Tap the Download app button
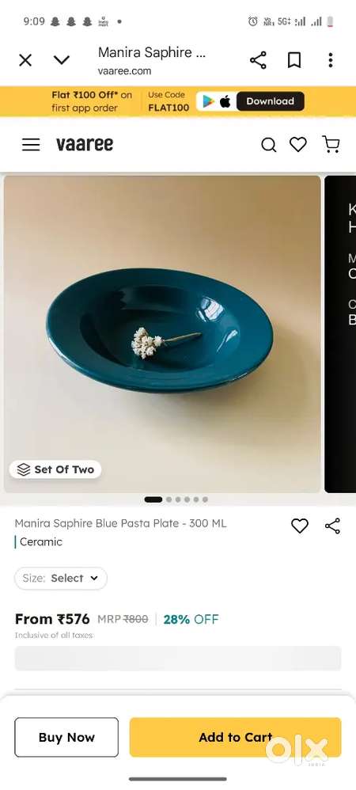This screenshot has height=790, width=356. pos(270,101)
